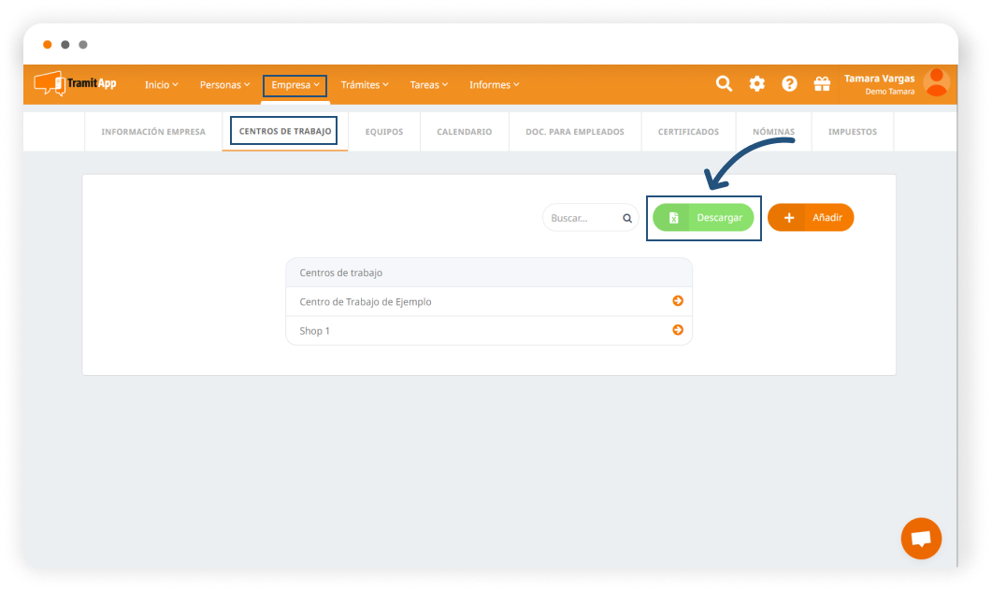Open settings gear icon

point(756,84)
